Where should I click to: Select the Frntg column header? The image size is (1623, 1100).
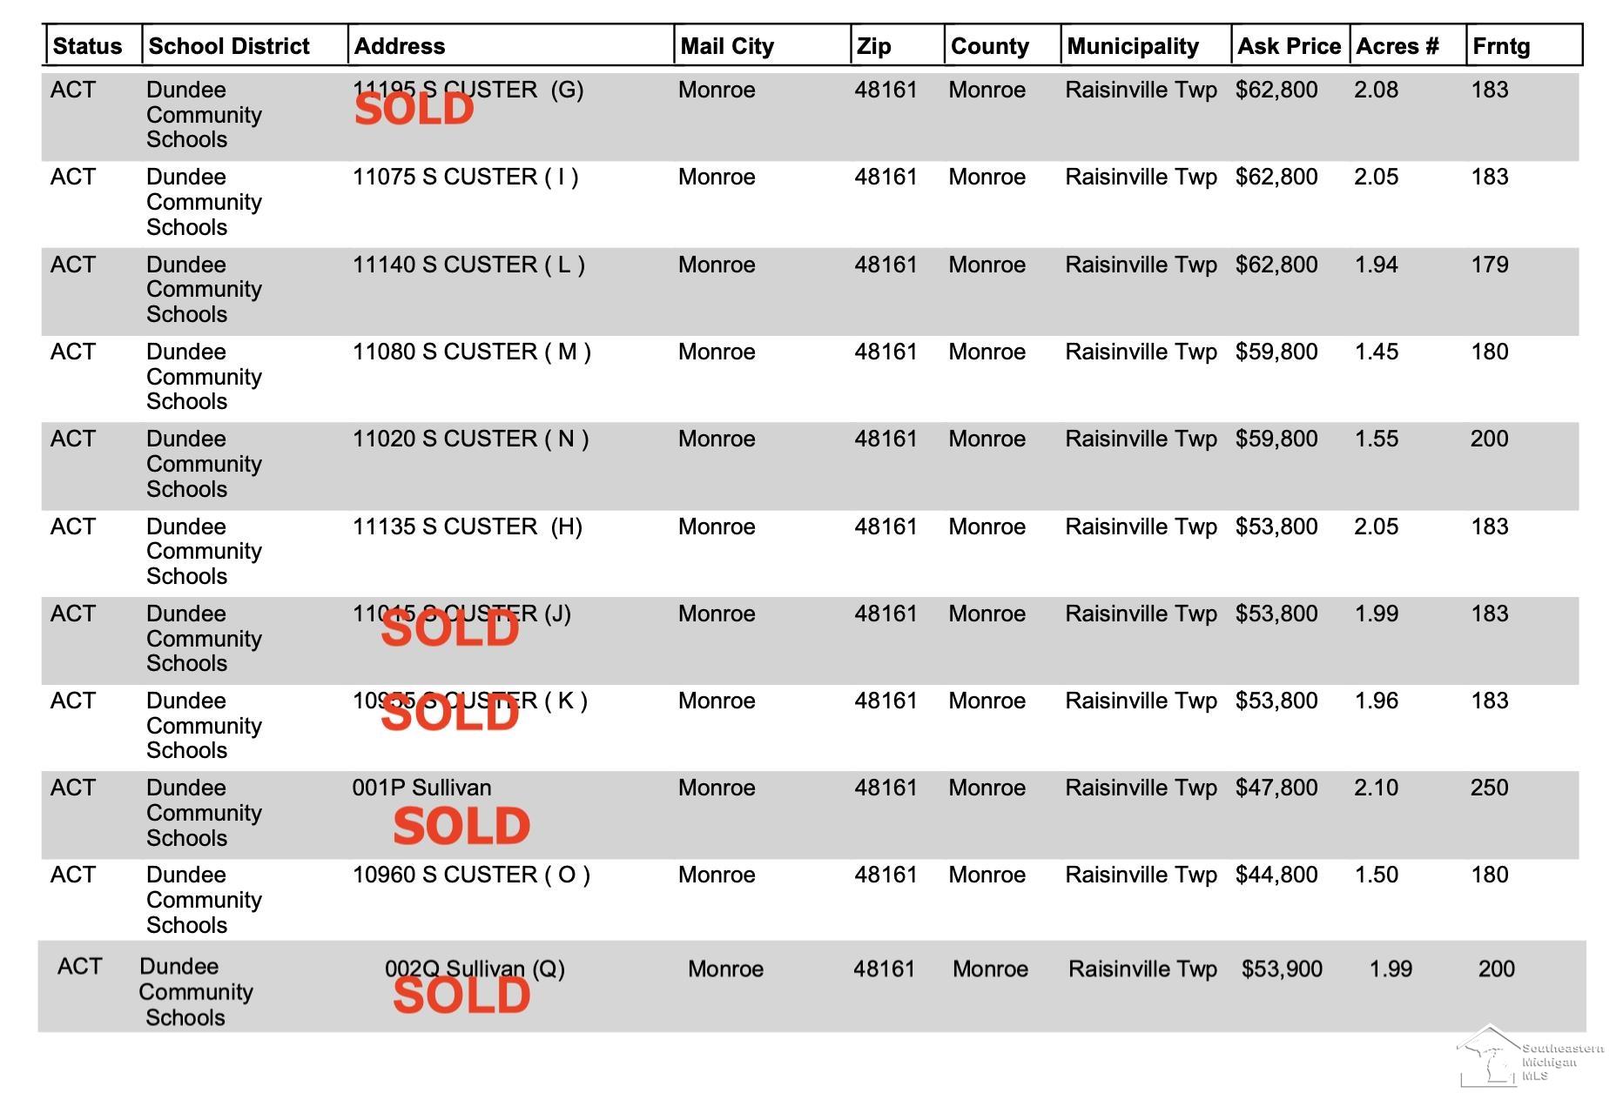[x=1501, y=46]
